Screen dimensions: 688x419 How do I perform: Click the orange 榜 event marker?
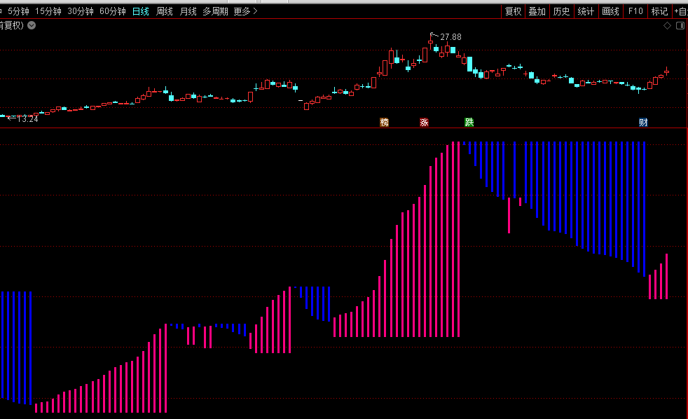(x=384, y=122)
